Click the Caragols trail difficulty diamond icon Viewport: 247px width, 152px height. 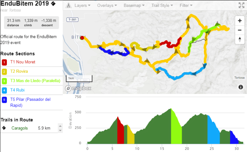[4, 128]
